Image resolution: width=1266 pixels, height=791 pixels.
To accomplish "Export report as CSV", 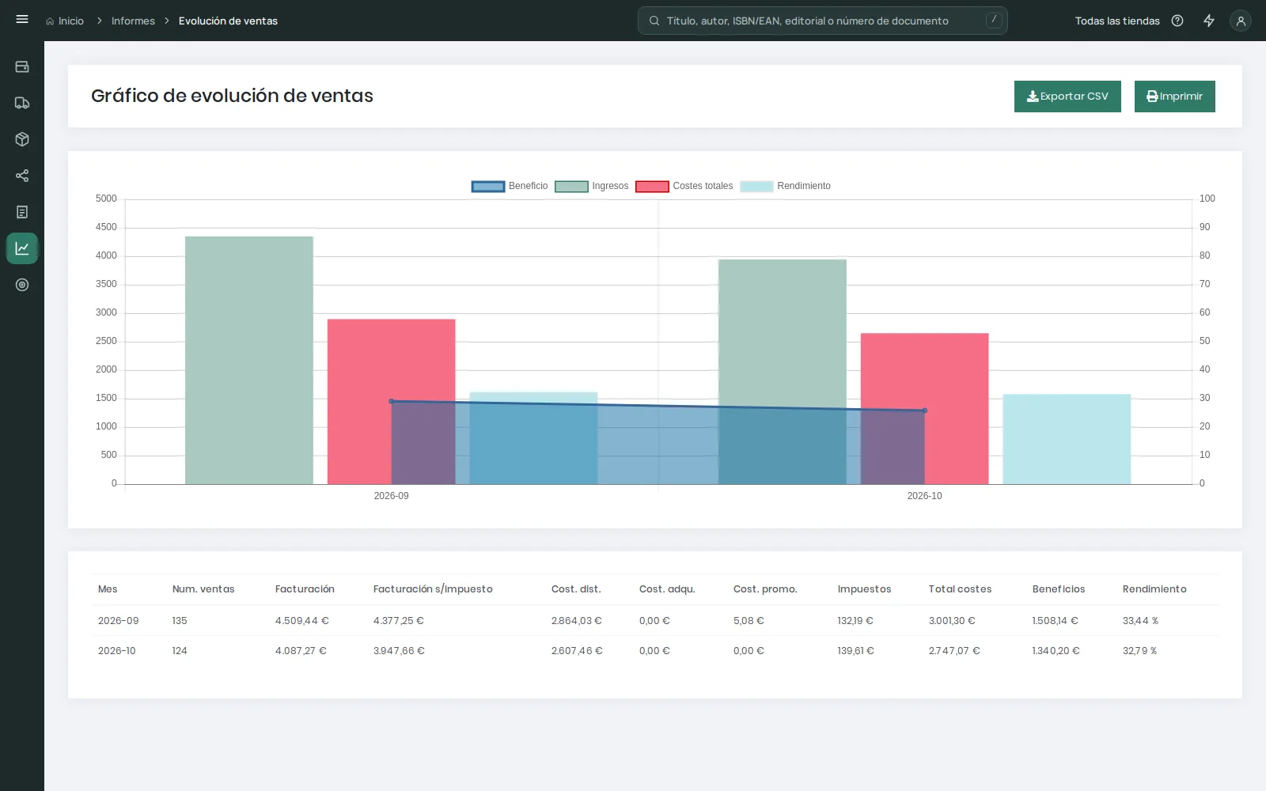I will point(1067,97).
